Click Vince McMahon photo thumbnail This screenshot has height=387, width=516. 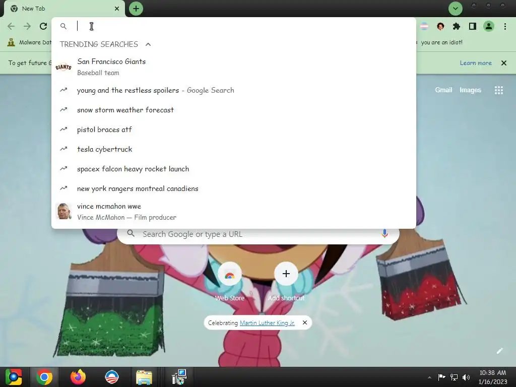tap(63, 211)
